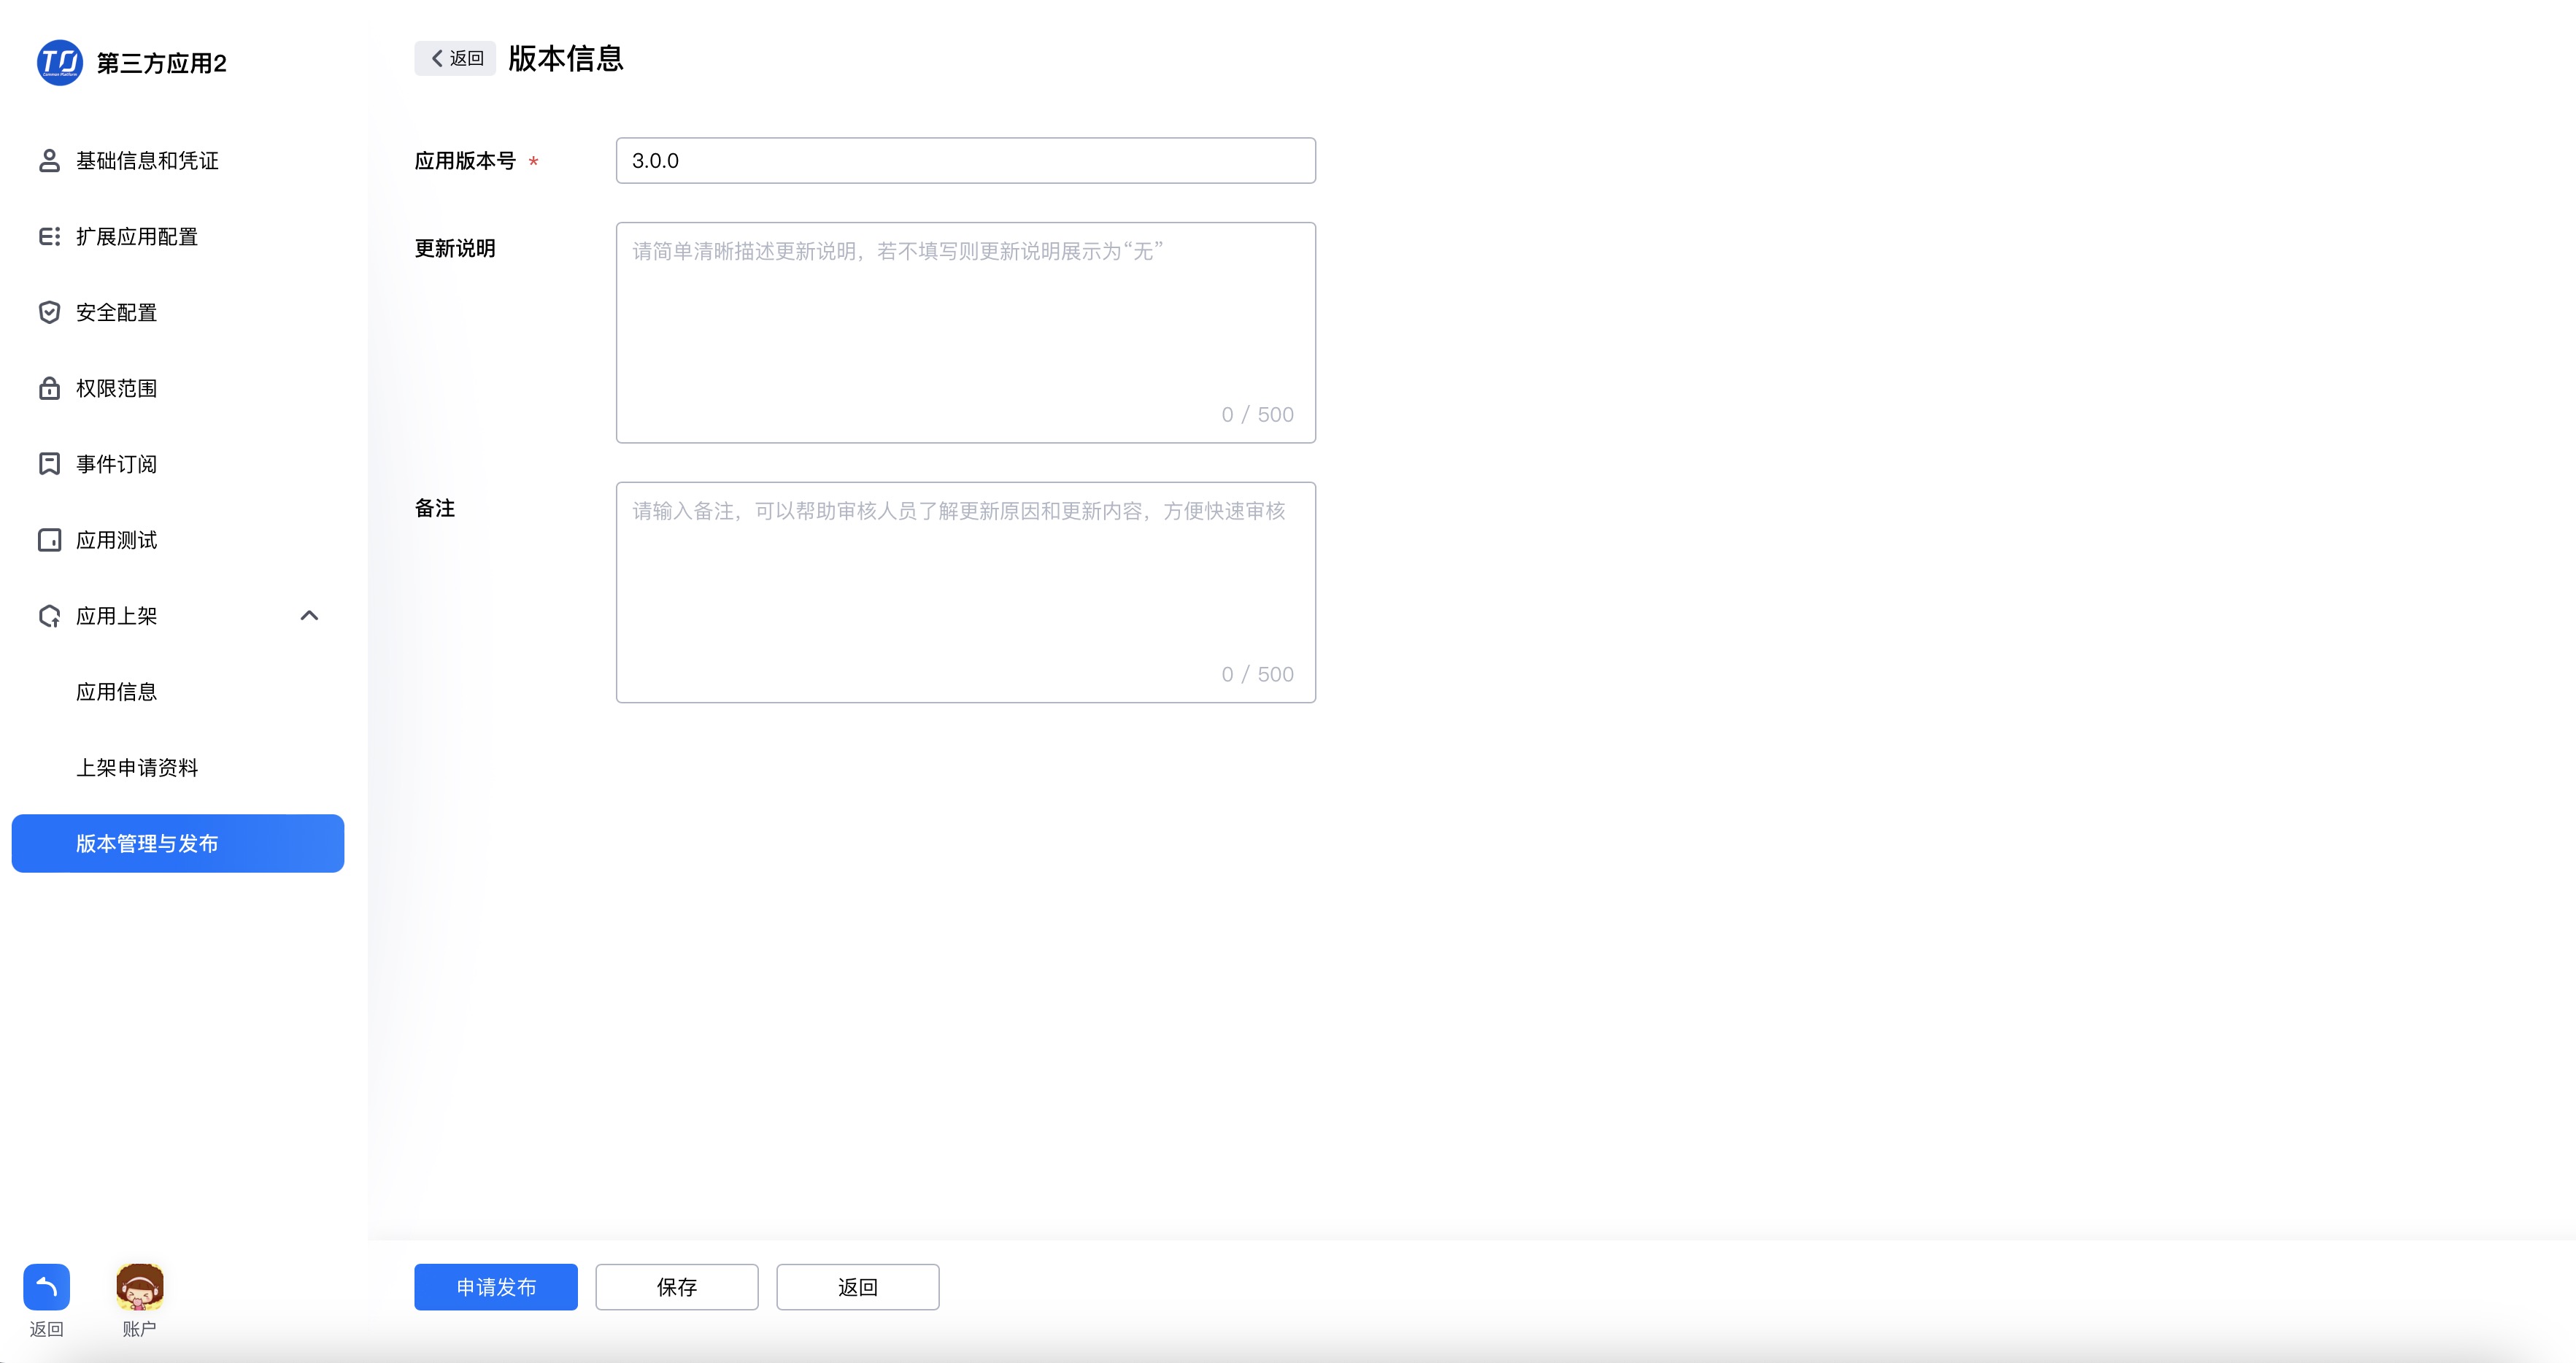Click the 返回 label under the blue arrow
2576x1363 pixels.
click(46, 1329)
